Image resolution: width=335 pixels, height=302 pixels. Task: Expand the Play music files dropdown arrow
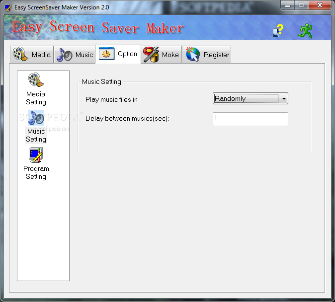pyautogui.click(x=284, y=99)
